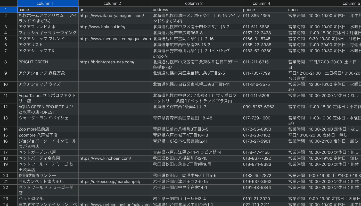Image resolution: width=361 pixels, height=206 pixels.
Task: Select phone cell 0157-22-2428
Action: tap(264, 33)
